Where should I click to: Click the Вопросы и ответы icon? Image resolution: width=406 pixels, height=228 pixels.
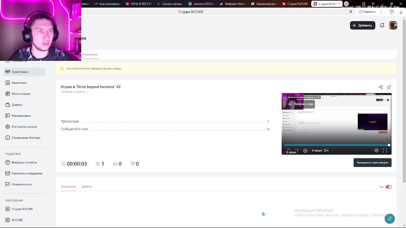(8, 162)
